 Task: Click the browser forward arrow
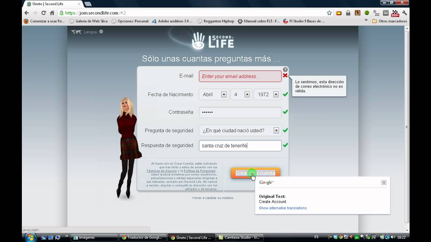point(35,13)
